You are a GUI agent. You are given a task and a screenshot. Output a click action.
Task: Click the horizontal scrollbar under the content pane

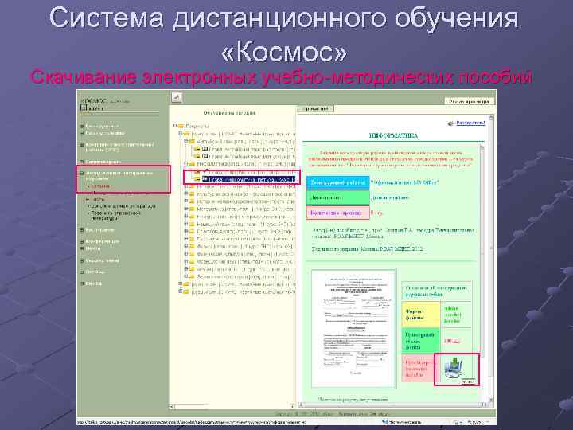tap(394, 405)
